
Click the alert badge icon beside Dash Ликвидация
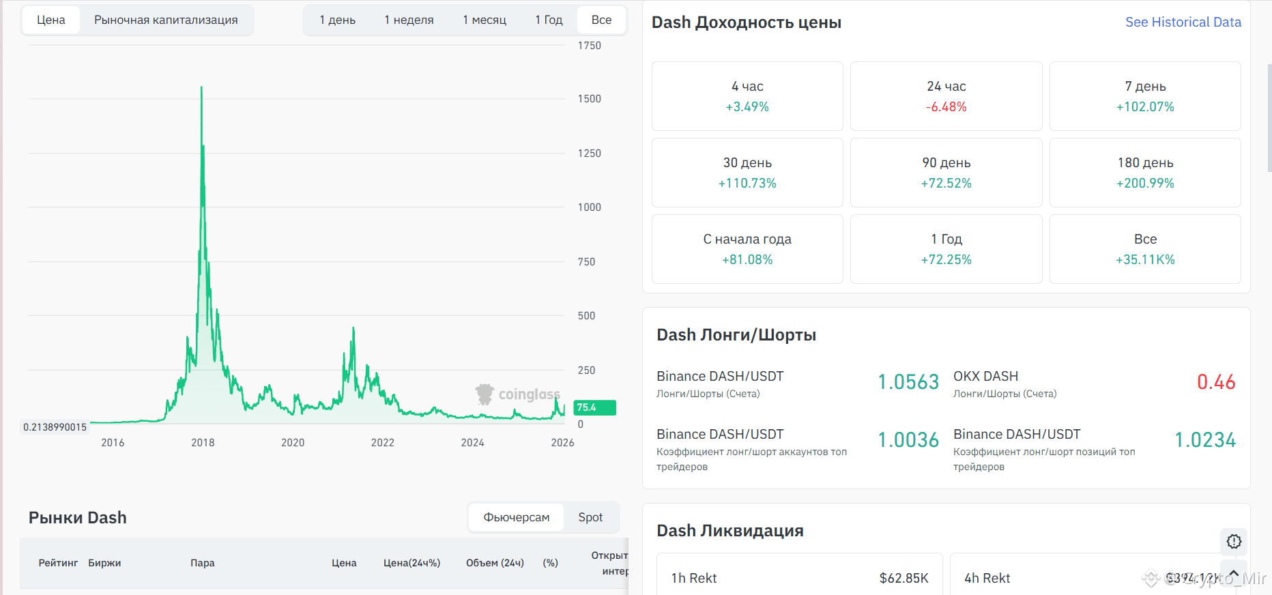(x=1234, y=541)
